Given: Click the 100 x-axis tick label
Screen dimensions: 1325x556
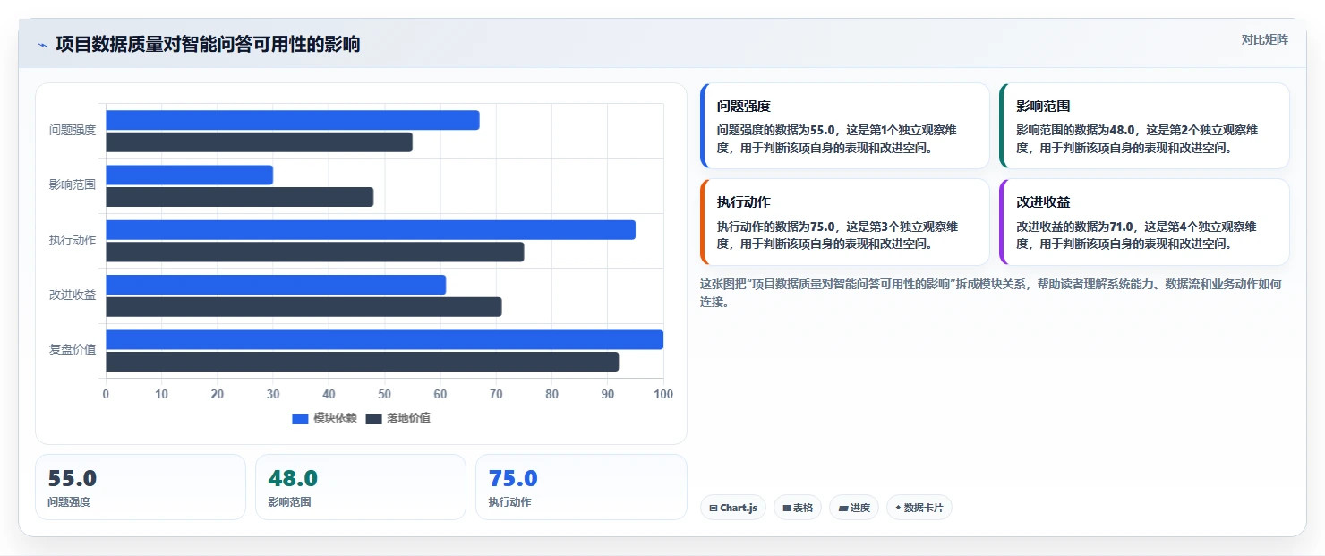Looking at the screenshot, I should coord(662,394).
